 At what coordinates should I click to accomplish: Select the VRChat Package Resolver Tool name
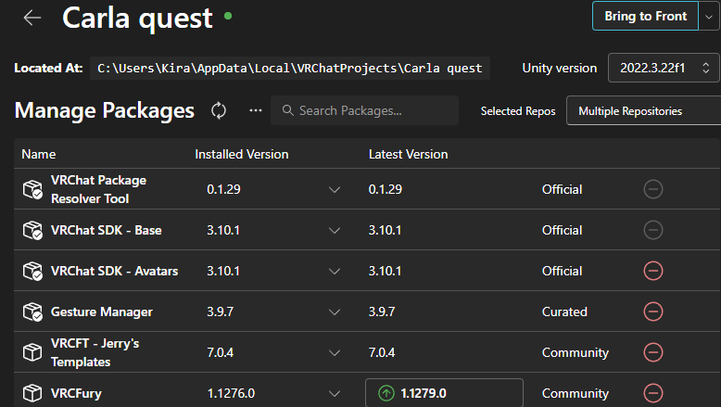pos(98,189)
